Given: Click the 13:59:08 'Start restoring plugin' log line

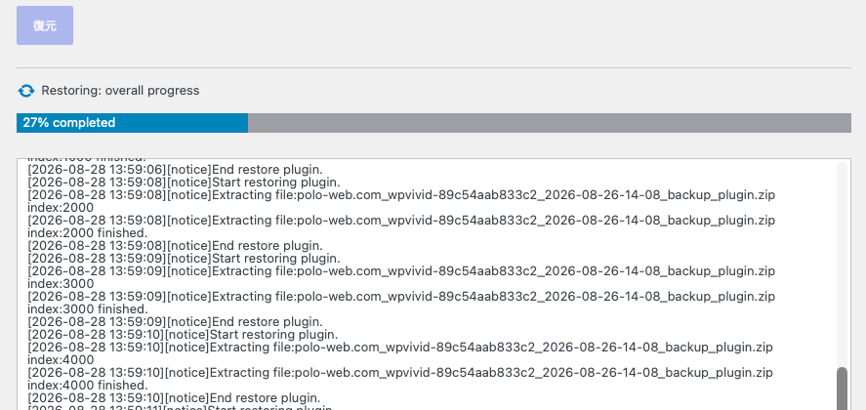Looking at the screenshot, I should click(184, 183).
